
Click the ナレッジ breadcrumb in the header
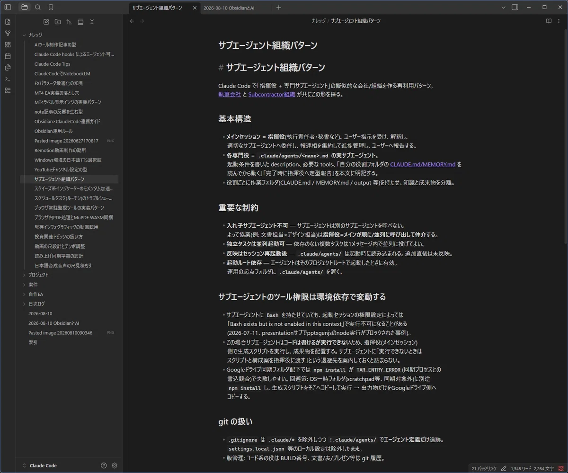coord(318,21)
